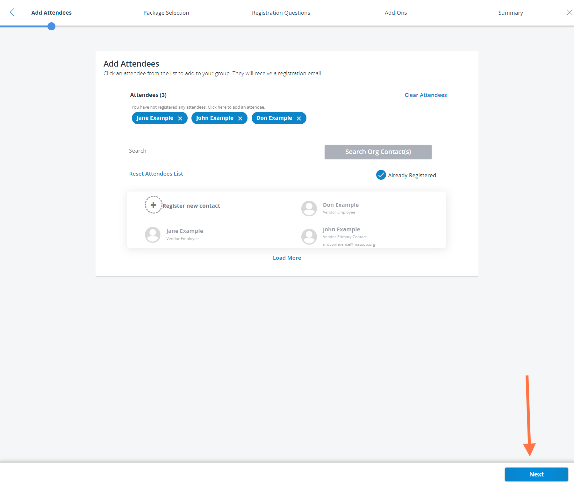Click the back arrow icon

(12, 12)
